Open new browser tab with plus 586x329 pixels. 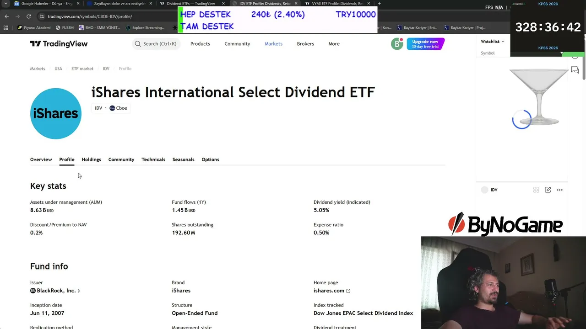point(379,4)
